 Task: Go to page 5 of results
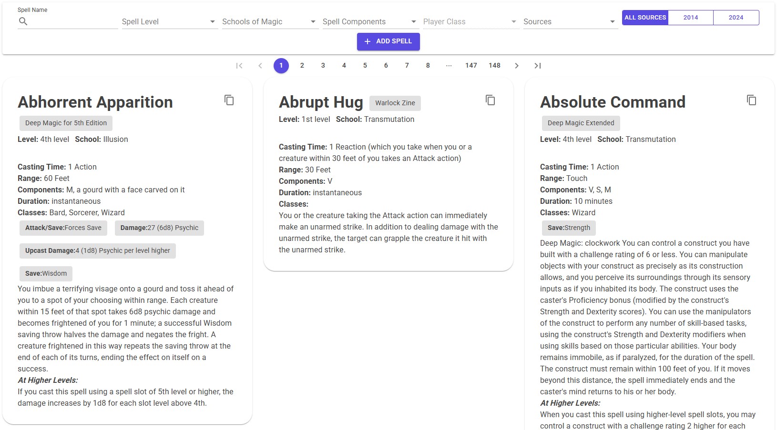coord(365,66)
